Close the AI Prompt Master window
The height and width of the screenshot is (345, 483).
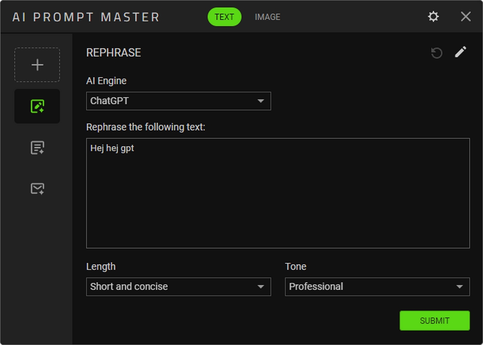[x=465, y=17]
